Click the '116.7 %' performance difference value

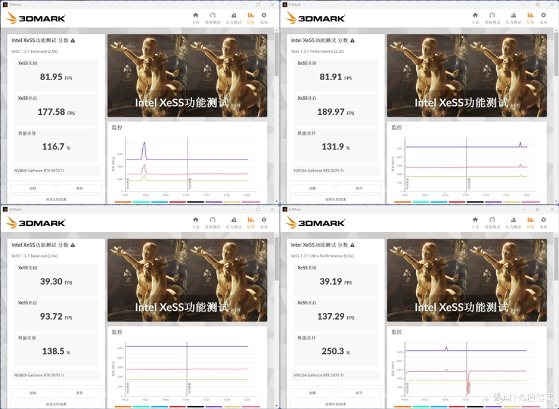[x=56, y=147]
